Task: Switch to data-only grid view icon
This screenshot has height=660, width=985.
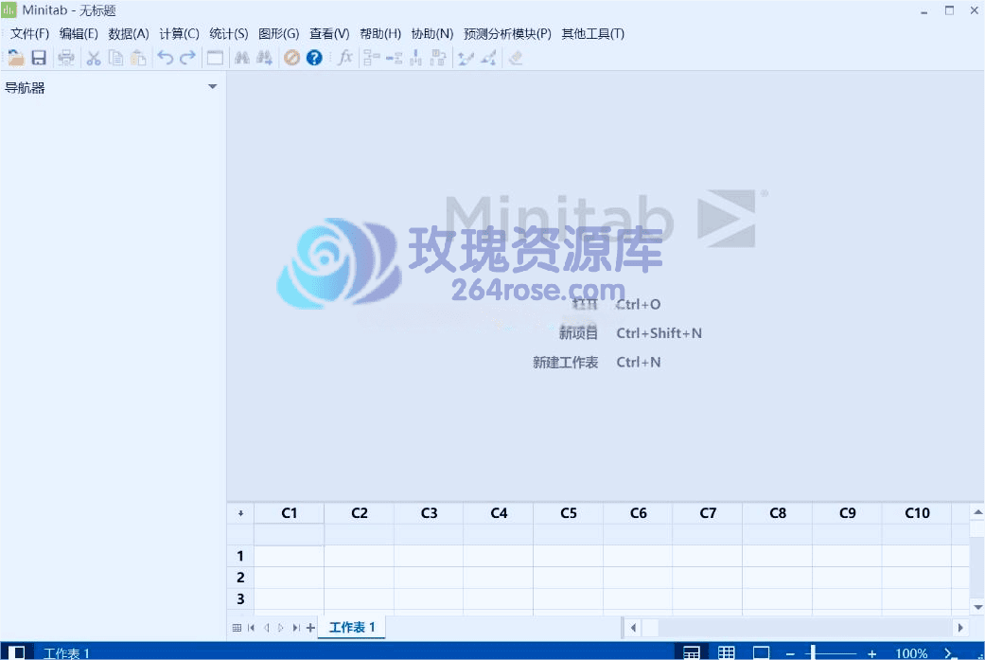Action: 726,652
